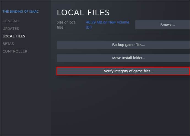
Task: Click Backup game files... button
Action: 123,45
